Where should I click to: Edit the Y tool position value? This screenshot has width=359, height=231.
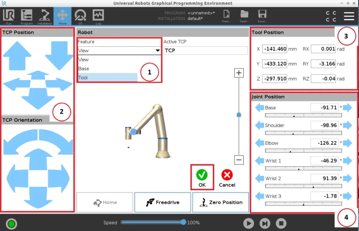click(x=275, y=64)
